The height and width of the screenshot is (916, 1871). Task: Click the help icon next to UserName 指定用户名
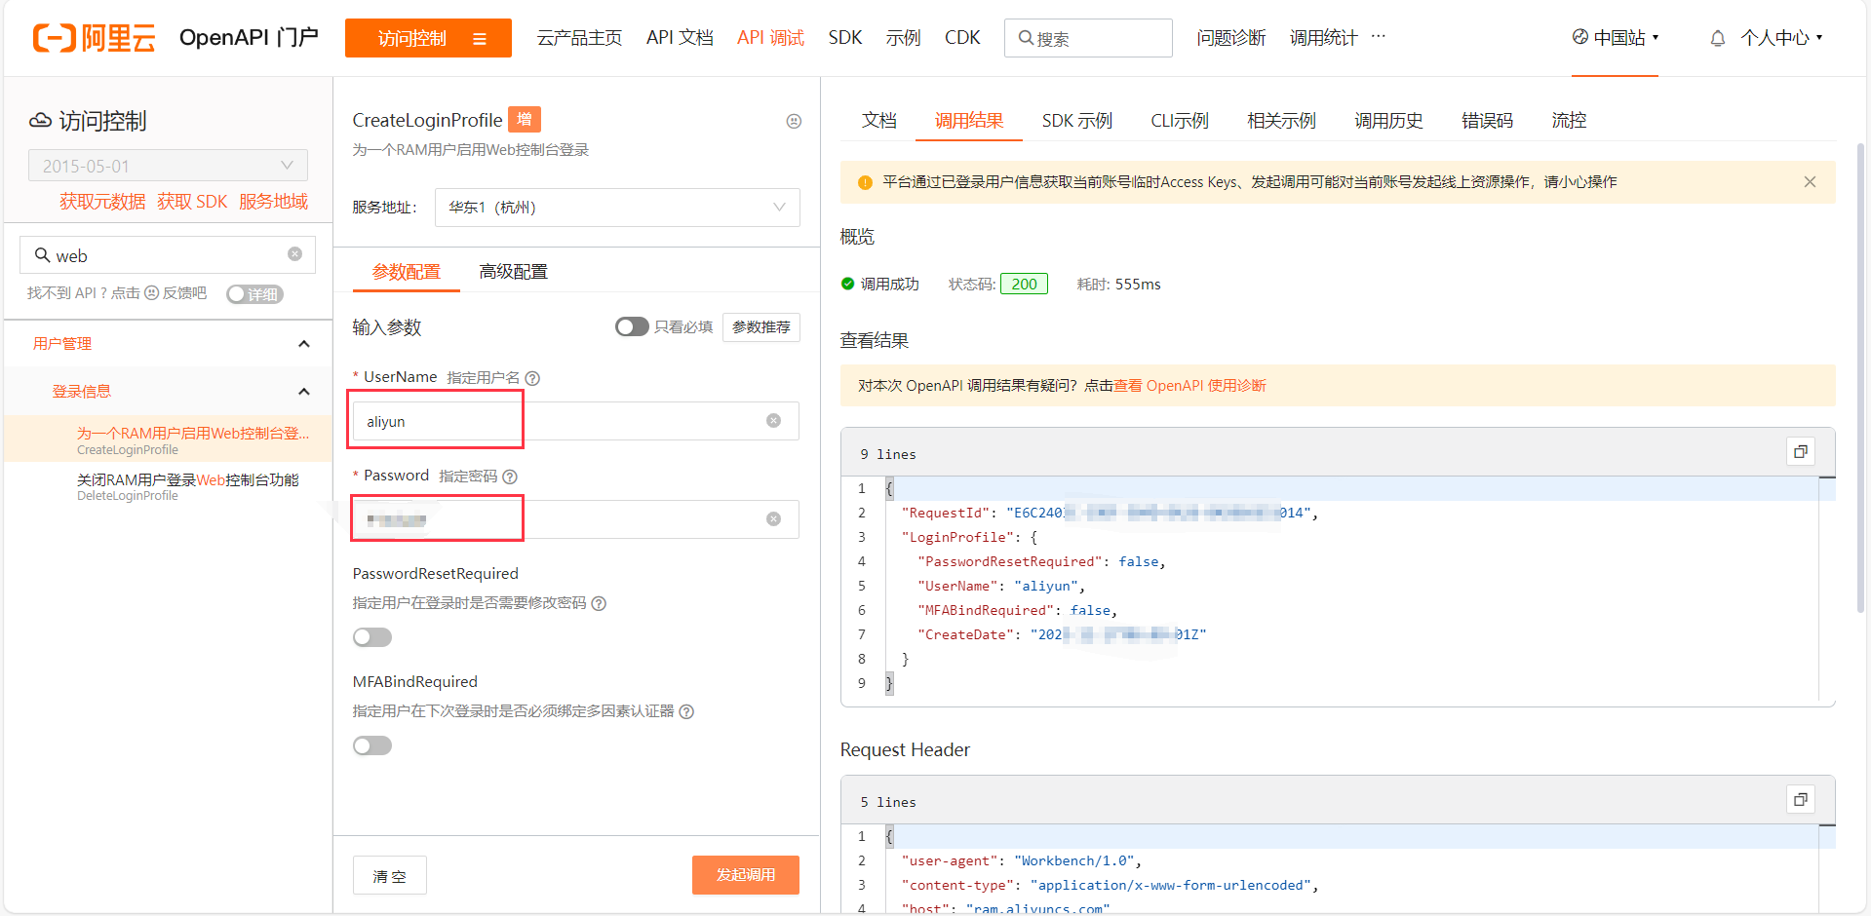coord(532,378)
